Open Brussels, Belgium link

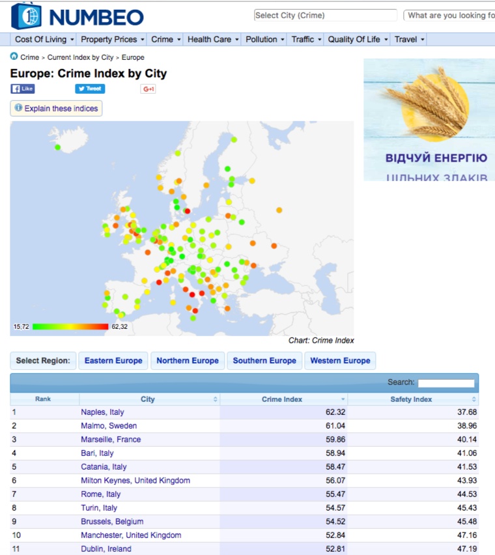[x=112, y=522]
